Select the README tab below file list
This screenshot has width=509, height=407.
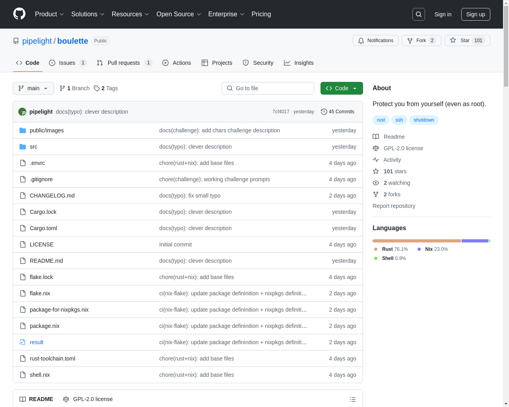tap(36, 399)
